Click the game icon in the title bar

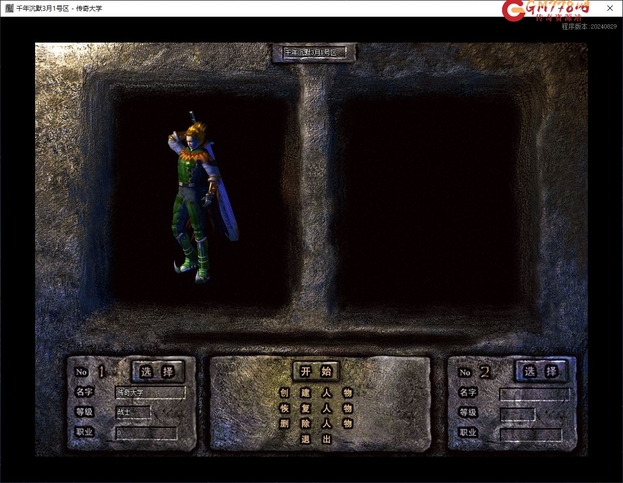9,8
